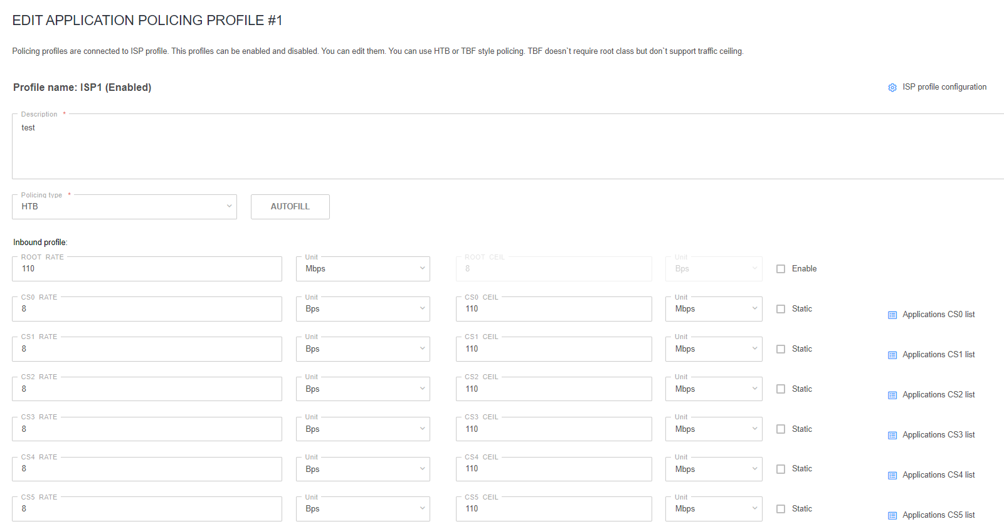Screen dimensions: 1004x529
Task: Expand the CS2 RATE Unit Bps dropdown
Action: point(362,389)
